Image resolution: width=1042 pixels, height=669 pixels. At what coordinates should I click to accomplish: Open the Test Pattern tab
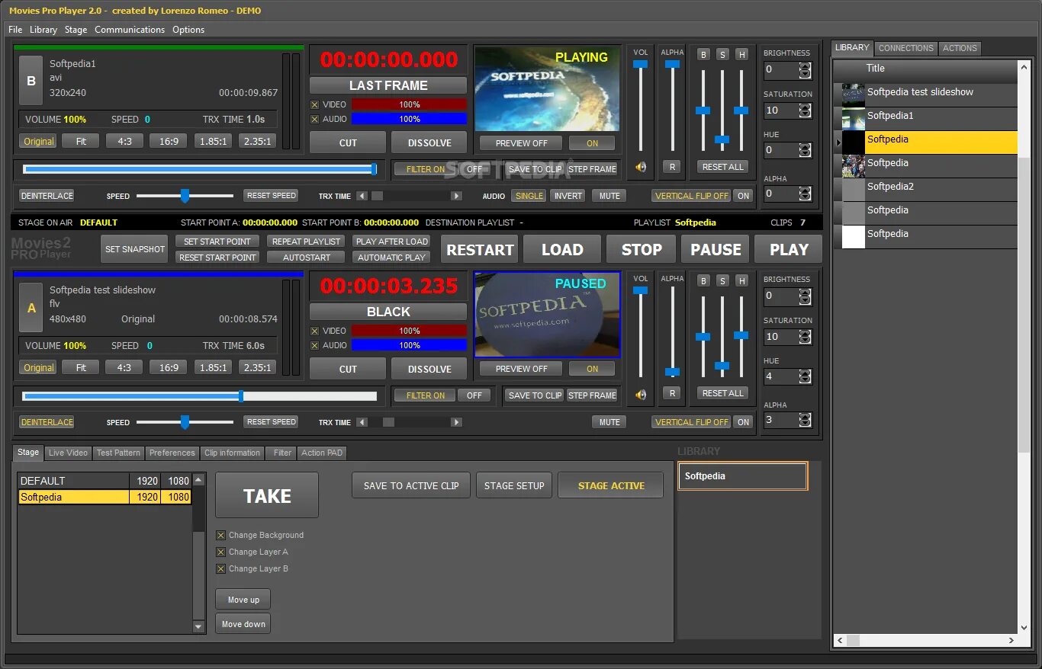118,453
